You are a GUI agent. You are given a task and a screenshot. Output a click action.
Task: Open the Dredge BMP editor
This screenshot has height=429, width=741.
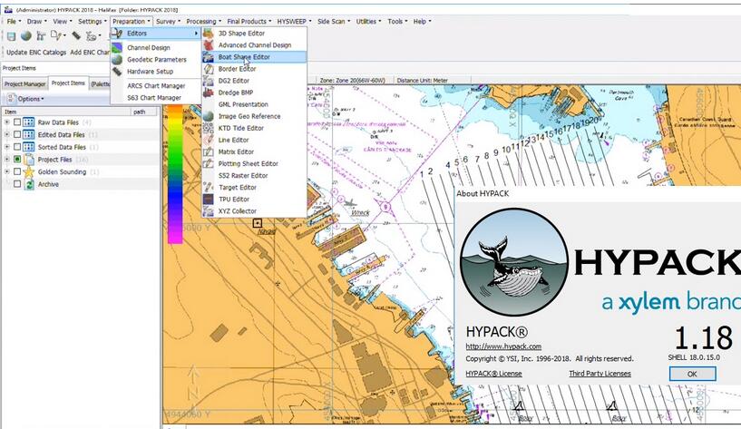pyautogui.click(x=255, y=93)
